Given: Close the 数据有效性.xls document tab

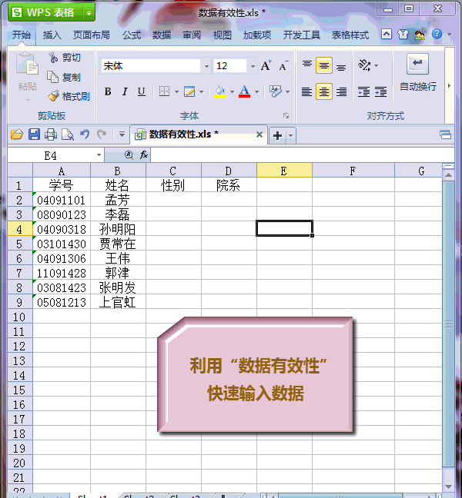Looking at the screenshot, I should pos(259,134).
